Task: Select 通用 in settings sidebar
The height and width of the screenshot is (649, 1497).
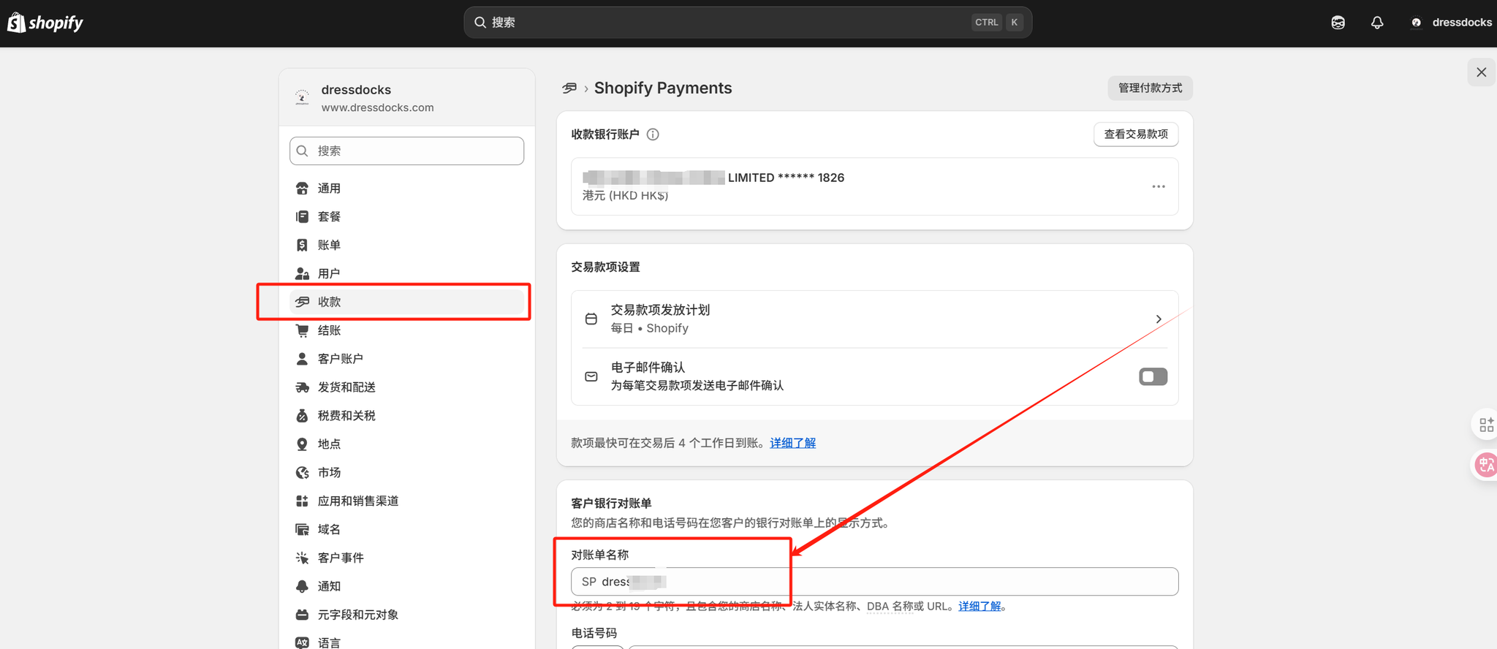Action: pyautogui.click(x=329, y=189)
